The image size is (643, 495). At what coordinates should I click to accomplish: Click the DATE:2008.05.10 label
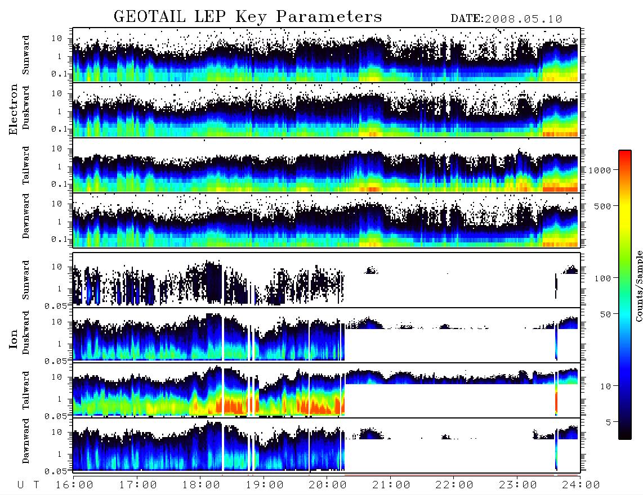coord(506,19)
